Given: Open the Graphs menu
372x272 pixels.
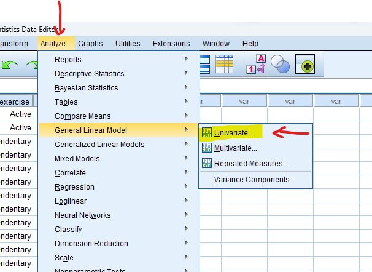Looking at the screenshot, I should tap(90, 44).
